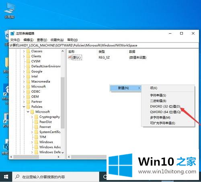Screen dimensions: 201x182
Task: Close the Registry Editor window
Action: tap(193, 33)
